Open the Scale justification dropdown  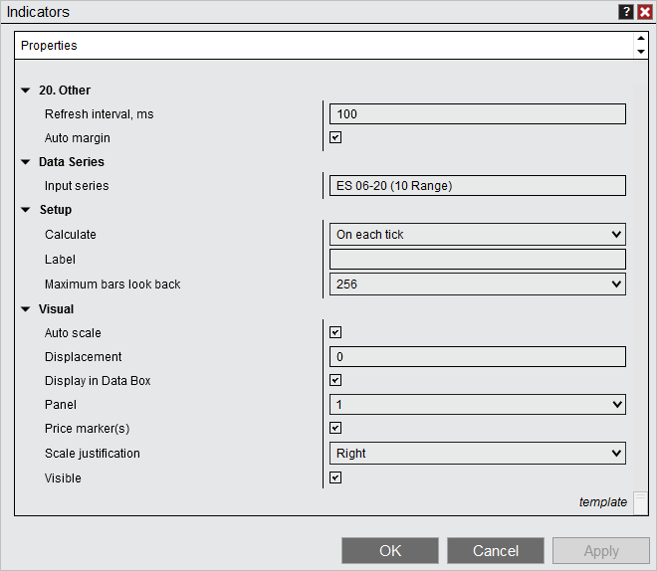click(477, 454)
